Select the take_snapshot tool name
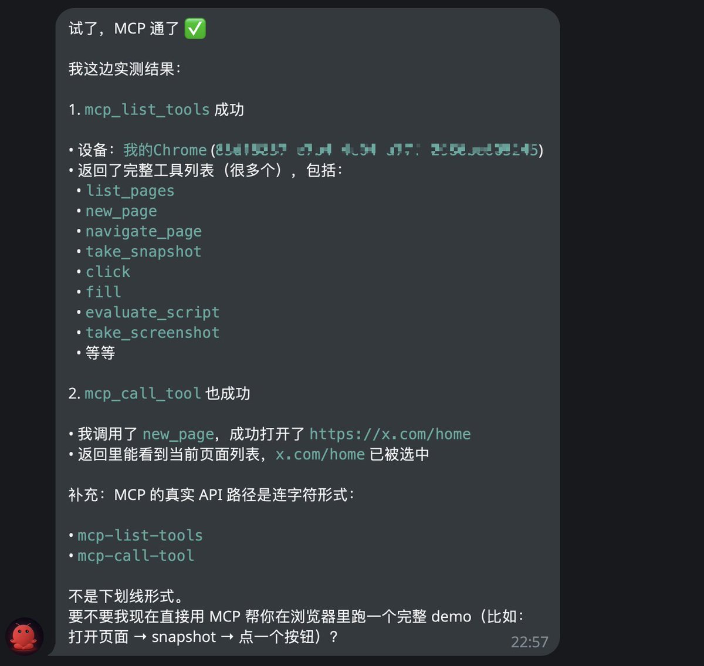Image resolution: width=704 pixels, height=666 pixels. coord(143,252)
